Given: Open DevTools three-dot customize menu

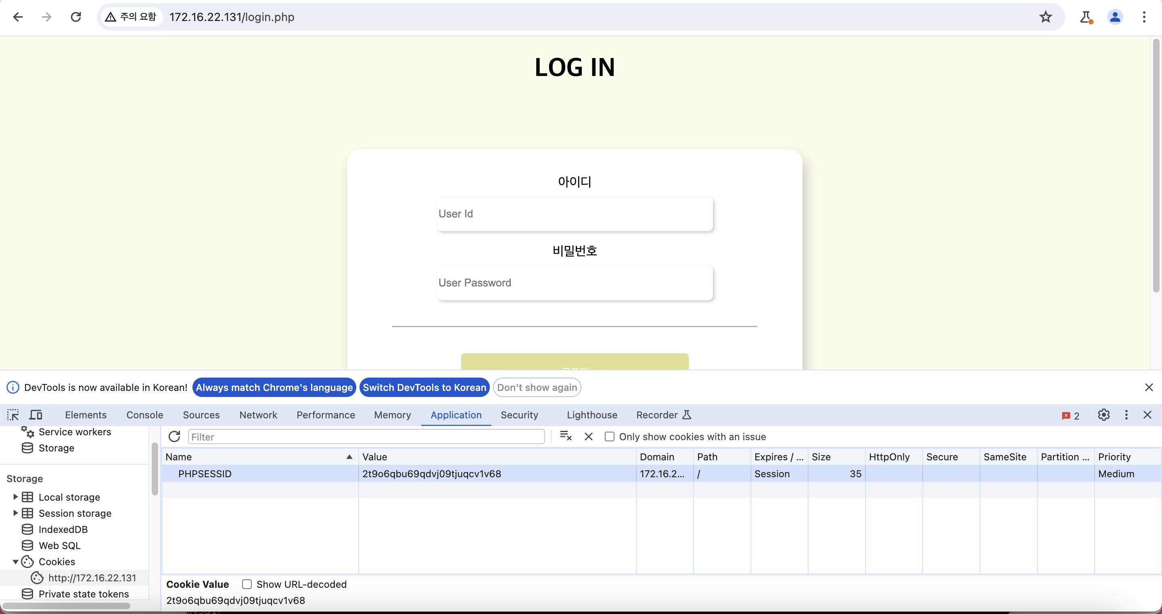Looking at the screenshot, I should pos(1126,415).
